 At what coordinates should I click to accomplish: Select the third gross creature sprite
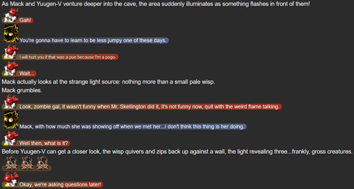coord(41,162)
